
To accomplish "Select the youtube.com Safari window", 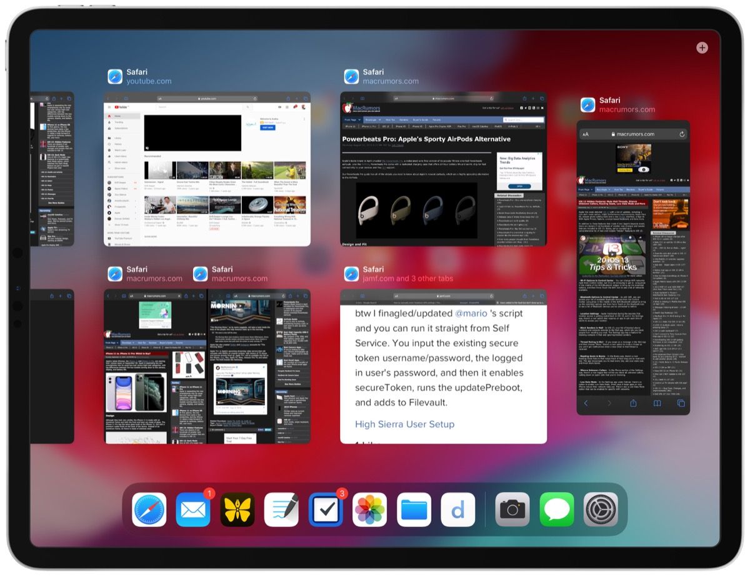I will (207, 169).
